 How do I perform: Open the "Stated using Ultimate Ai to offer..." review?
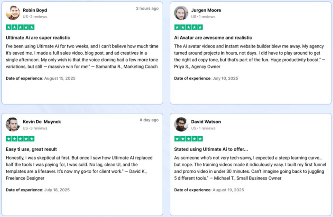(x=211, y=149)
